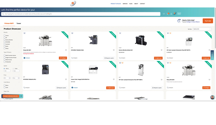Check the HP brand filter

(x=4, y=37)
